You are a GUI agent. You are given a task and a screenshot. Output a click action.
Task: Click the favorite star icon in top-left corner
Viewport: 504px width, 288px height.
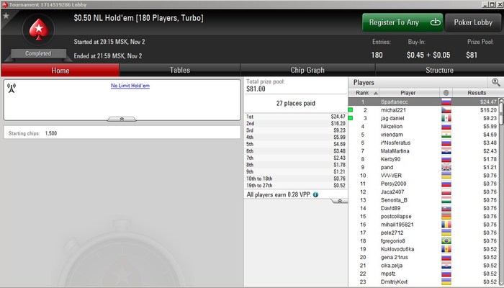6,15
